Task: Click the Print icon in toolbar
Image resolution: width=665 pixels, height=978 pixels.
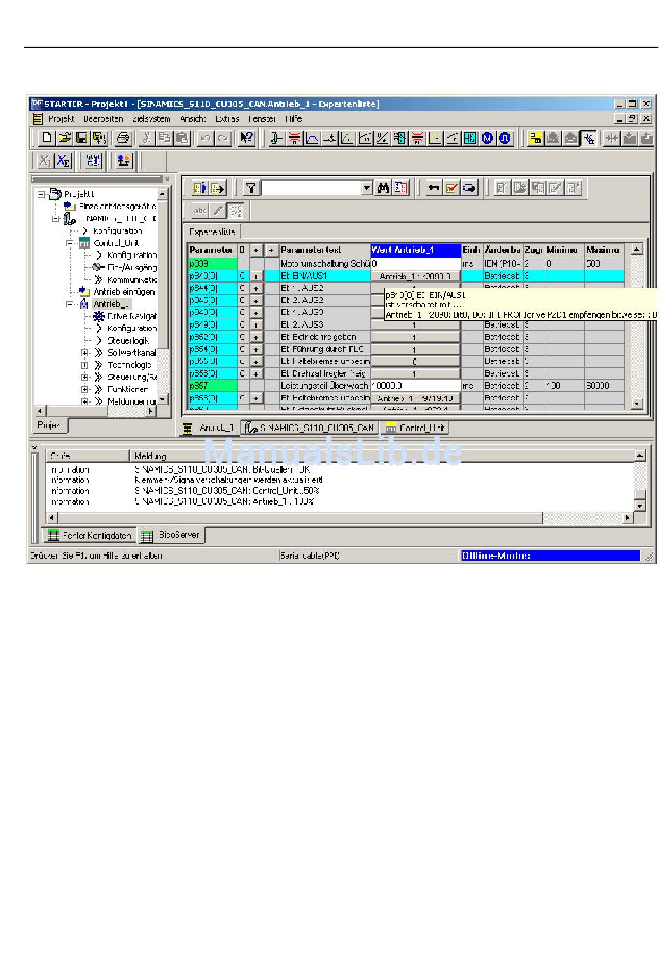Action: pyautogui.click(x=123, y=138)
